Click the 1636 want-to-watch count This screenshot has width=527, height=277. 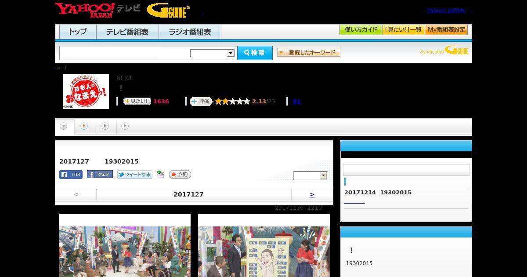click(161, 102)
